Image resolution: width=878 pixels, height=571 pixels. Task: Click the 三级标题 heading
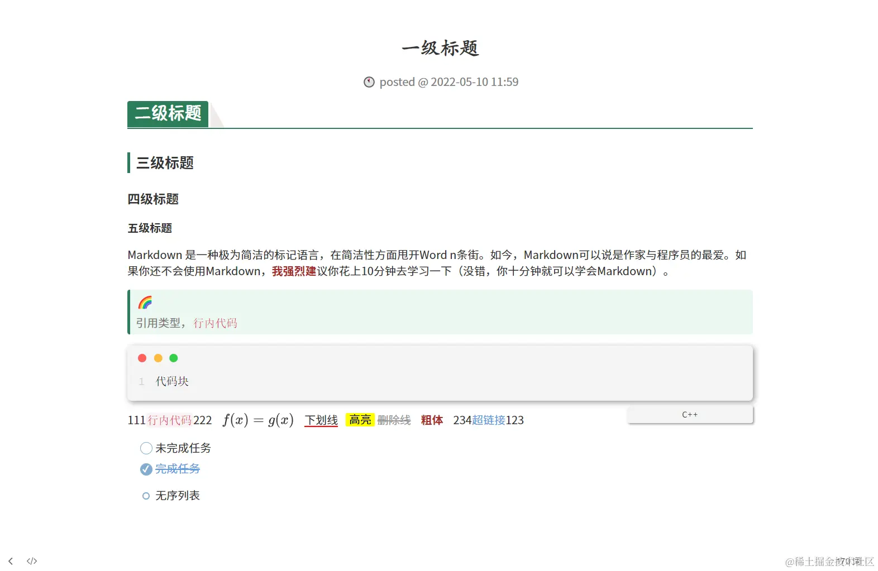(165, 163)
